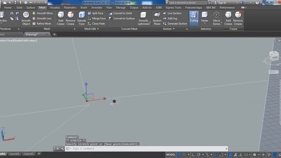Click Add Crease in the Mesh panel
281x158 pixels.
tap(61, 18)
